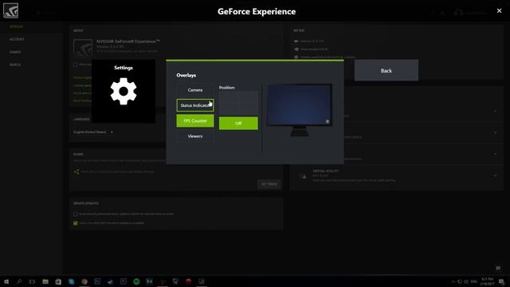The height and width of the screenshot is (287, 510).
Task: Open the General section in sidebar
Action: tap(16, 26)
